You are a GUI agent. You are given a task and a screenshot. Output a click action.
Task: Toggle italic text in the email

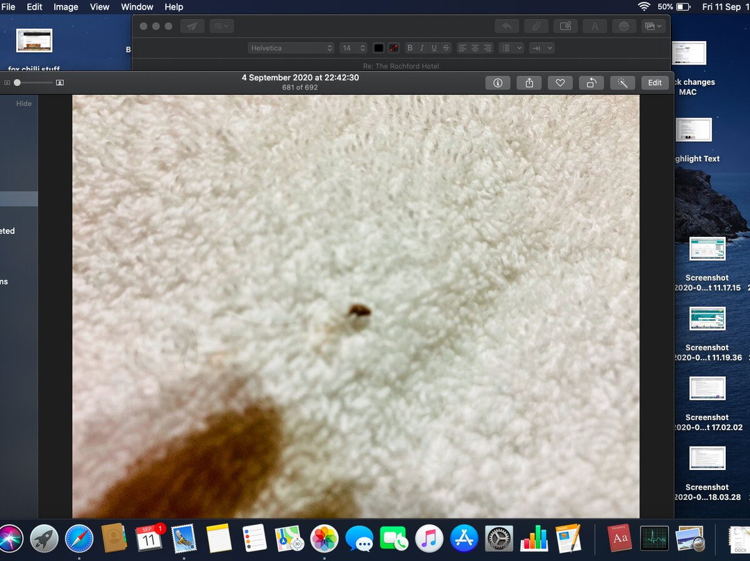click(422, 48)
